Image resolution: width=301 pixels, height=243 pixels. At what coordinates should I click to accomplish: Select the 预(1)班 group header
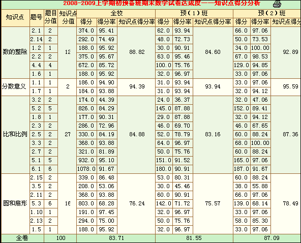tap(194, 13)
